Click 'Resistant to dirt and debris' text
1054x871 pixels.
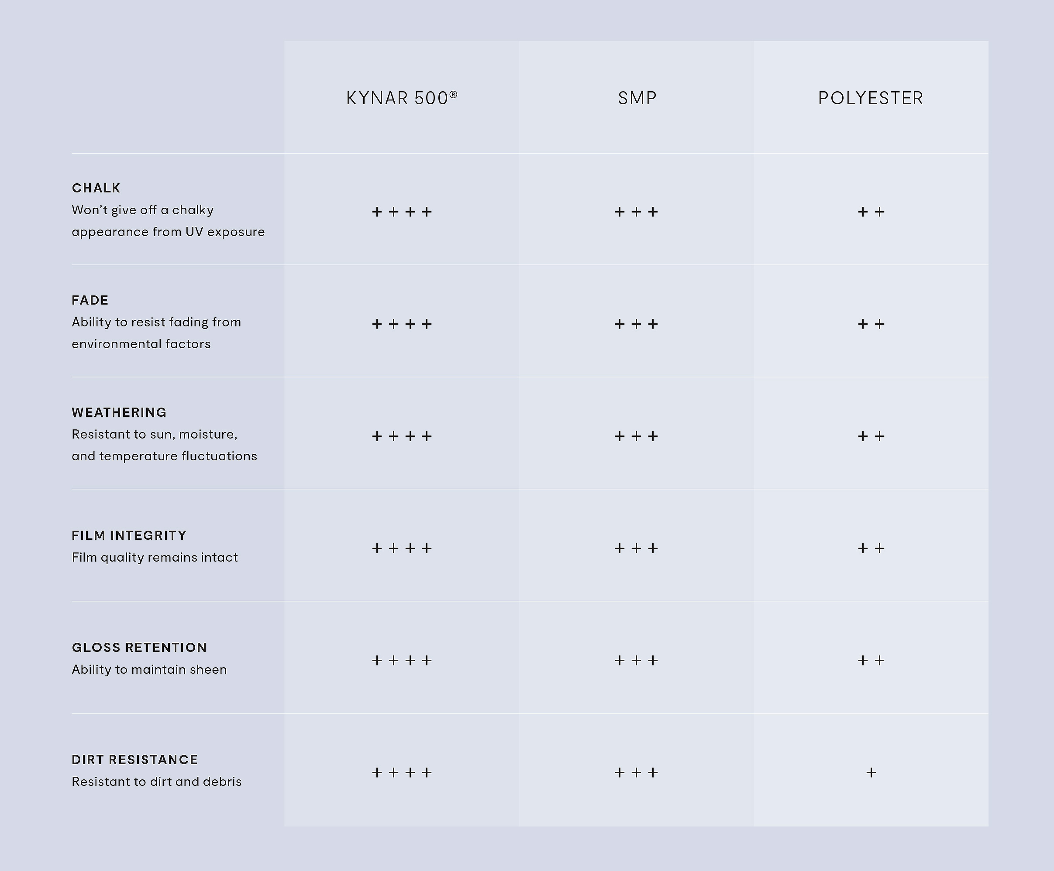[x=157, y=782]
